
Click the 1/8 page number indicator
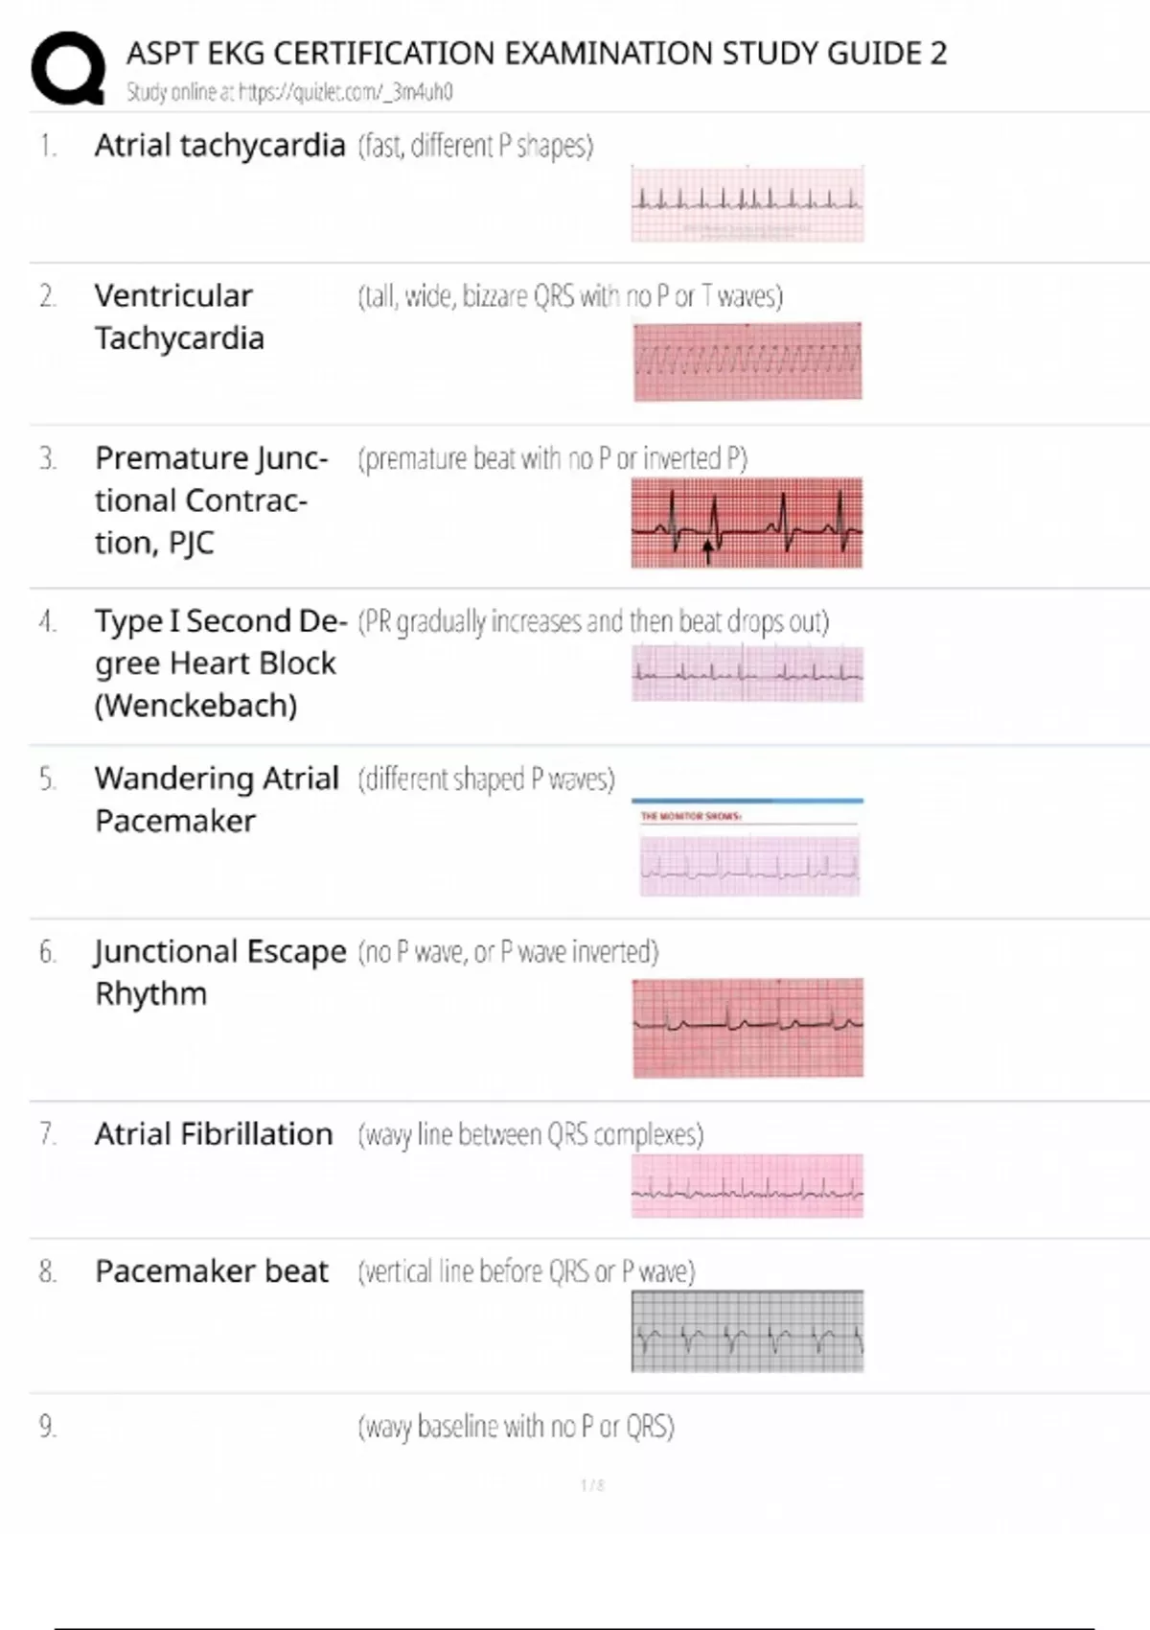592,1485
